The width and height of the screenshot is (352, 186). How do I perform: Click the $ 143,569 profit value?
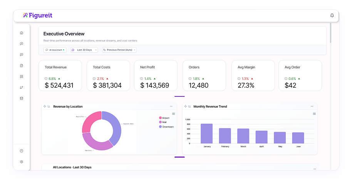pos(155,85)
